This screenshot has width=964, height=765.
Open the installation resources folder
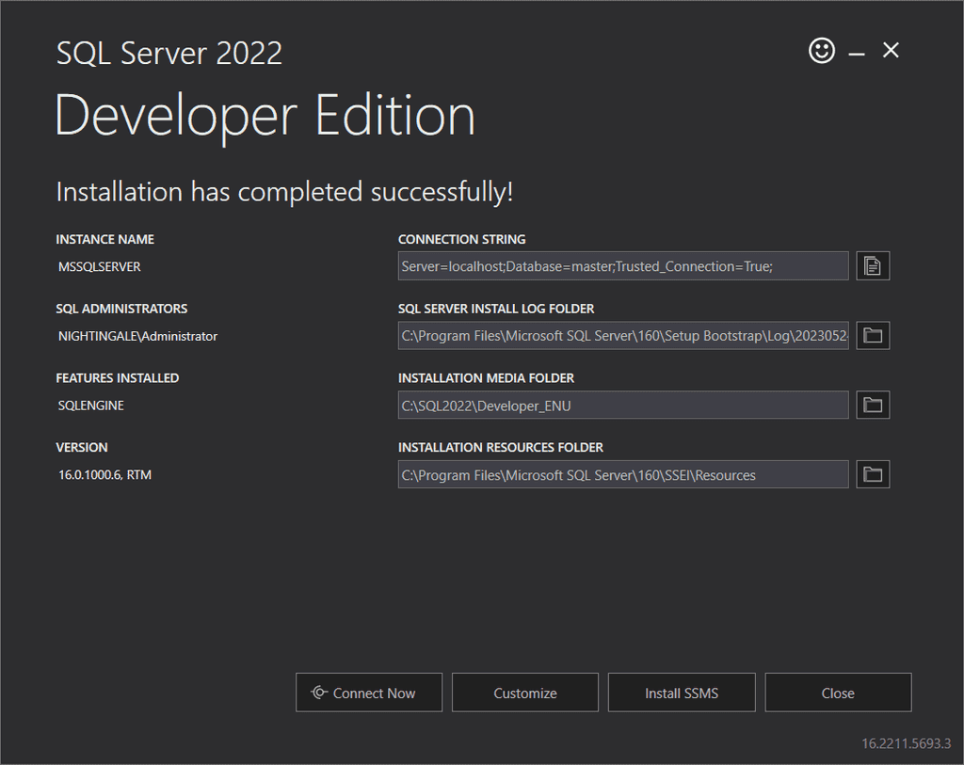pos(872,473)
